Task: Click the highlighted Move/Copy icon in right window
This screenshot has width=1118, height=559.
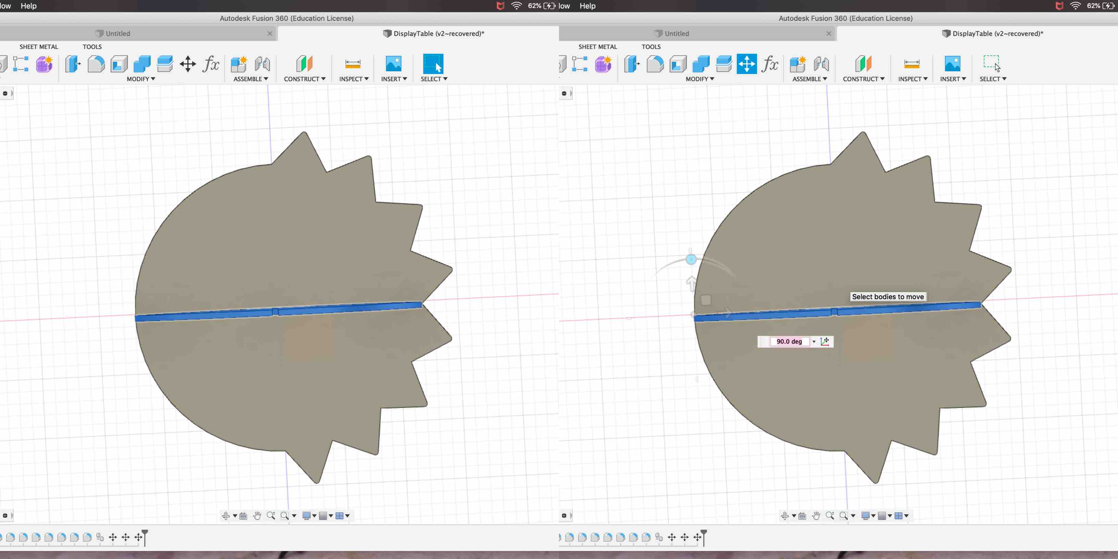Action: point(747,64)
